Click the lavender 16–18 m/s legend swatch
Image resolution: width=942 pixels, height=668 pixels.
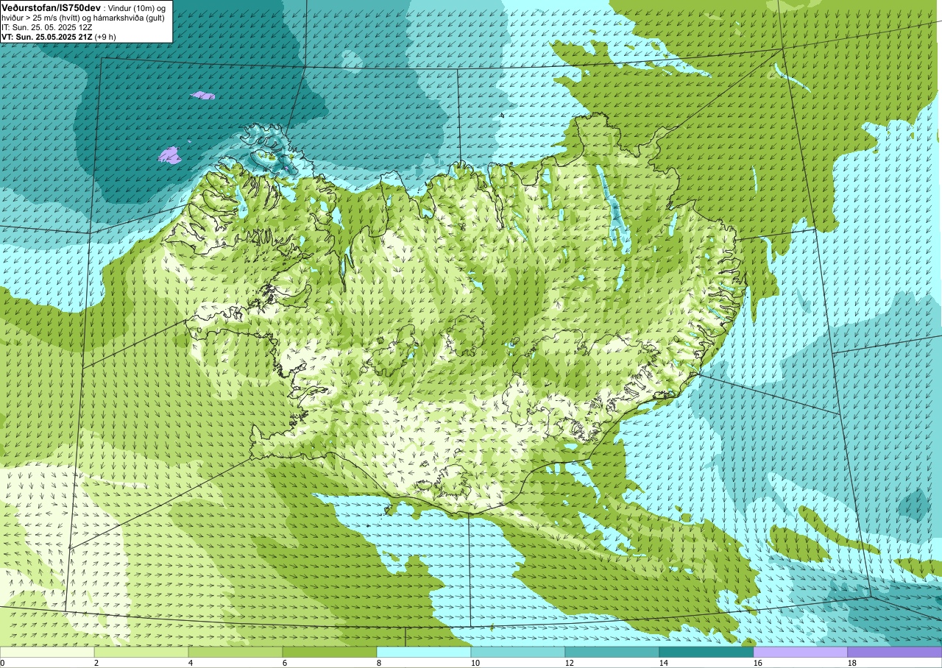coord(801,652)
